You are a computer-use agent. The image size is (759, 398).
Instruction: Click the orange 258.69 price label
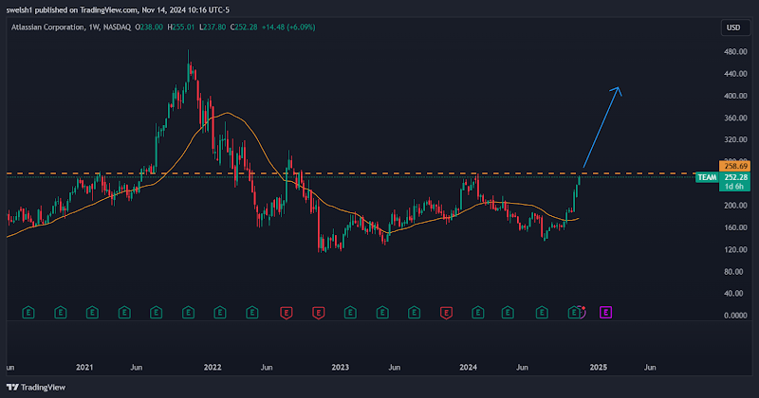point(734,166)
